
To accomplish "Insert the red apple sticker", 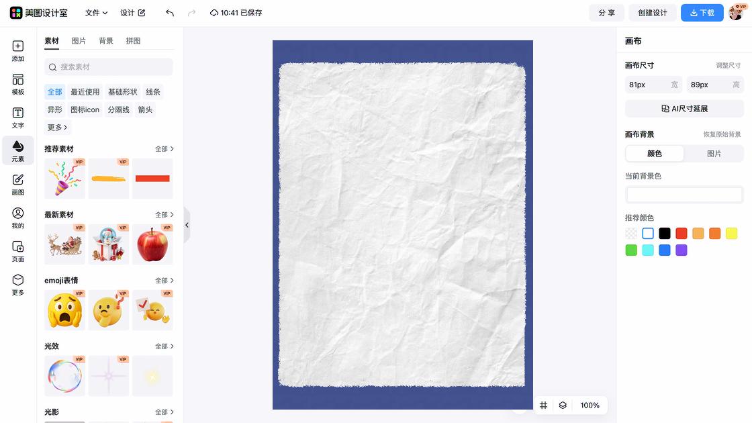I will click(x=152, y=244).
